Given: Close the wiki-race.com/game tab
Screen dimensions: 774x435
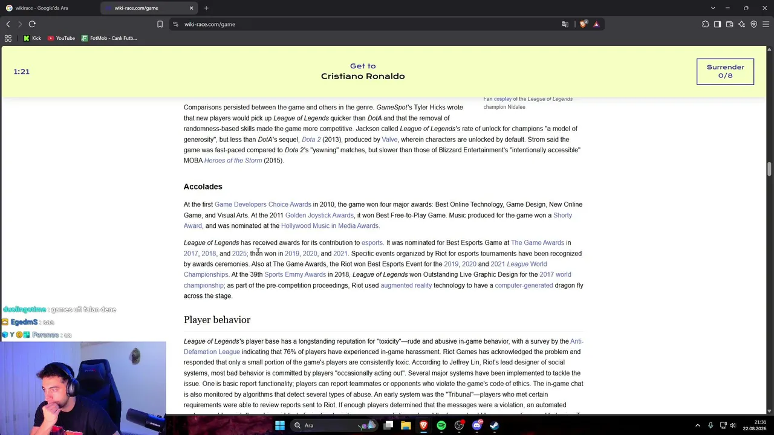Looking at the screenshot, I should point(192,8).
